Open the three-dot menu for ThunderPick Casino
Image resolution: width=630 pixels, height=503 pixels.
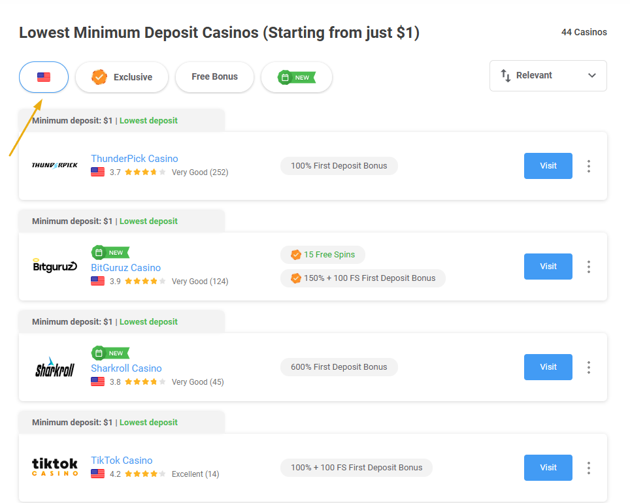coord(589,166)
